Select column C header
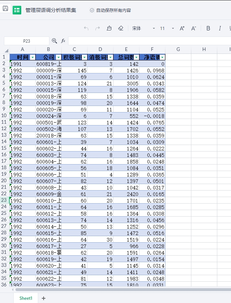This screenshot has height=303, width=231. tap(74, 50)
